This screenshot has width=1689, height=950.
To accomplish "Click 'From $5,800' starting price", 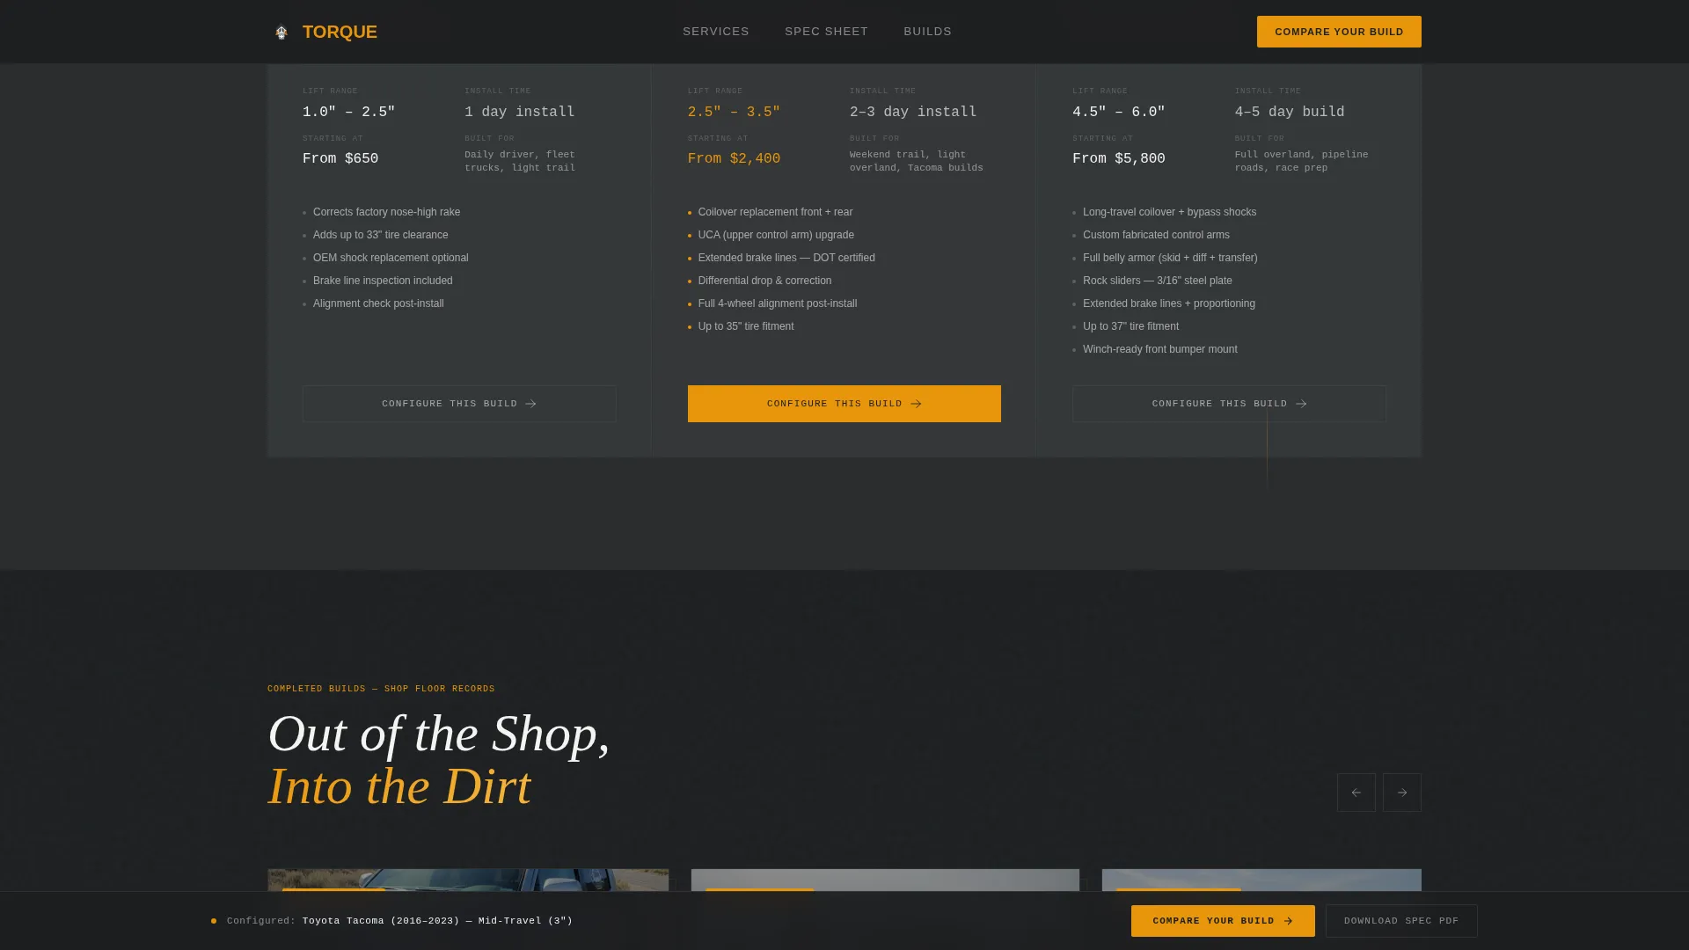I will point(1118,158).
